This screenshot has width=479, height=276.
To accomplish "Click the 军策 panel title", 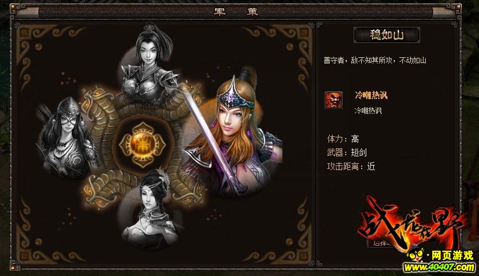I will pyautogui.click(x=236, y=12).
